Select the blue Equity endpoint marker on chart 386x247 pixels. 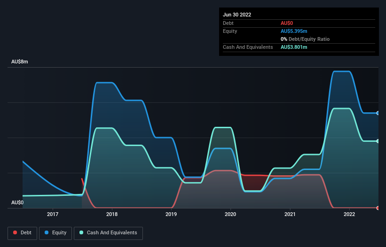(378, 113)
